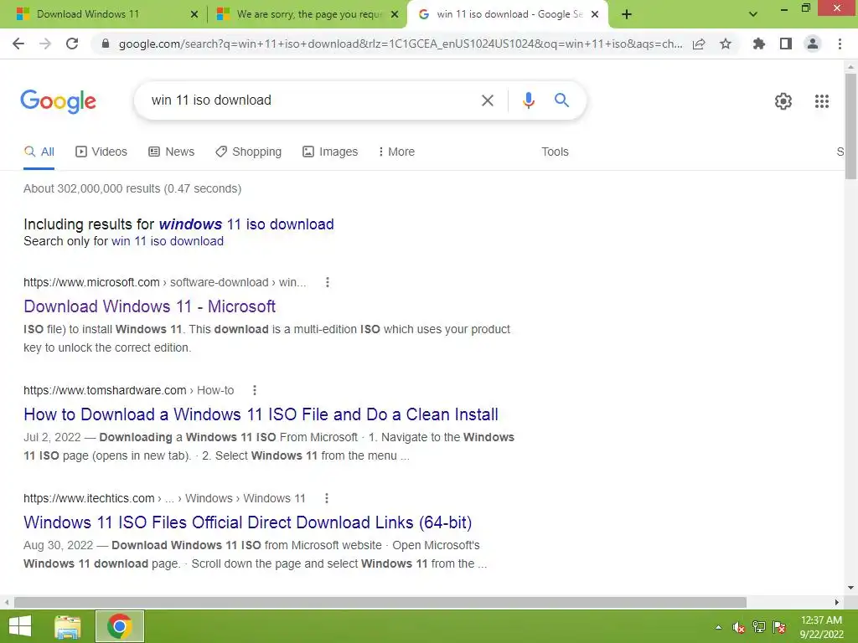Click the itechtics.com URL breadcrumb
Viewport: 858px width, 643px height.
tap(164, 498)
